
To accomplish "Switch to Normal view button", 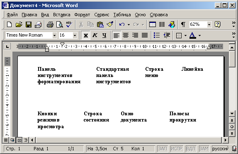I will point(6,140).
